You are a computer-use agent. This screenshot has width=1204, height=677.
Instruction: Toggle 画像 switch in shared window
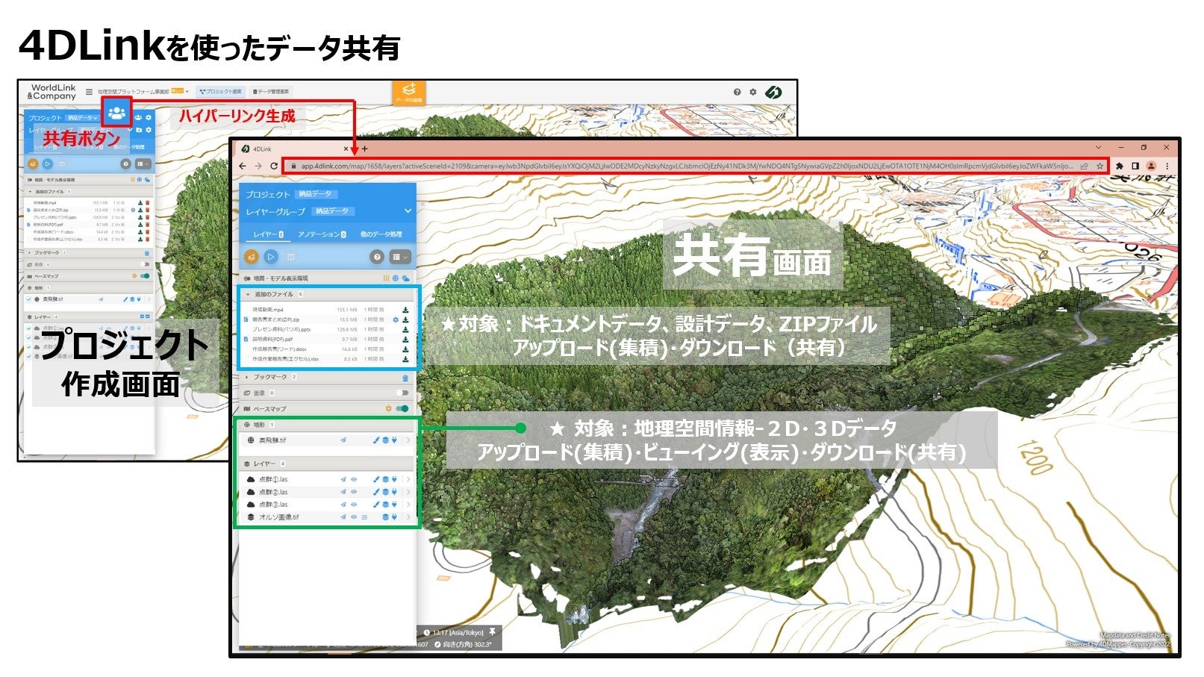[403, 393]
